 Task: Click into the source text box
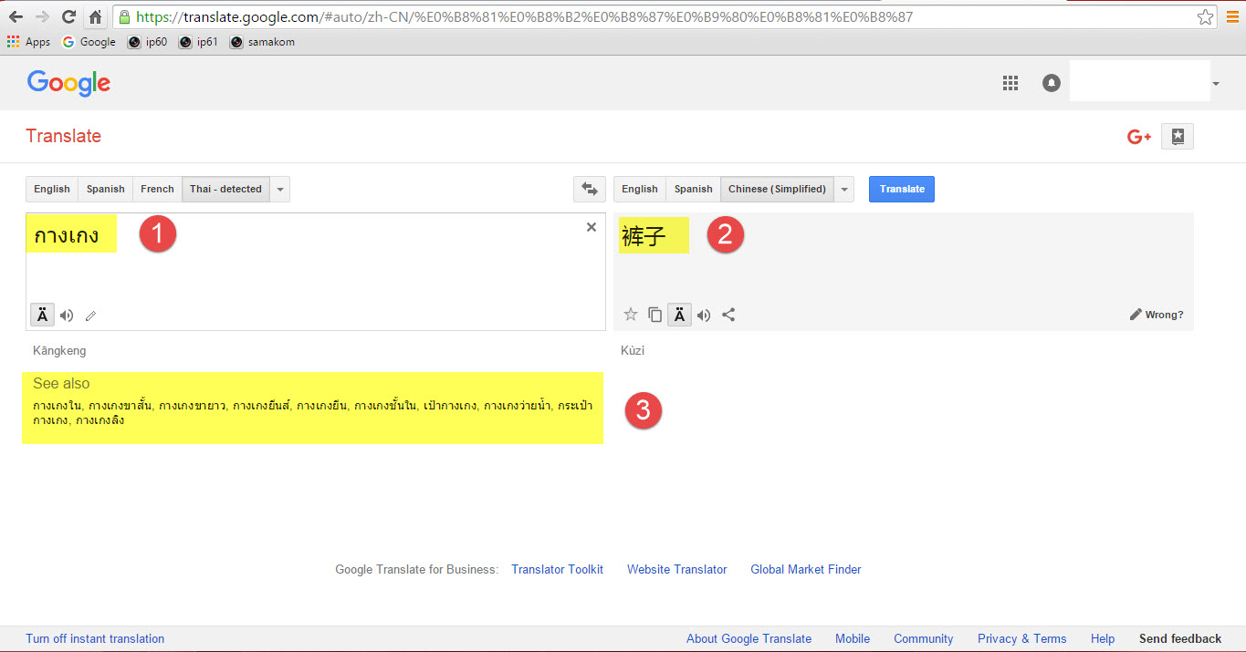[x=316, y=272]
